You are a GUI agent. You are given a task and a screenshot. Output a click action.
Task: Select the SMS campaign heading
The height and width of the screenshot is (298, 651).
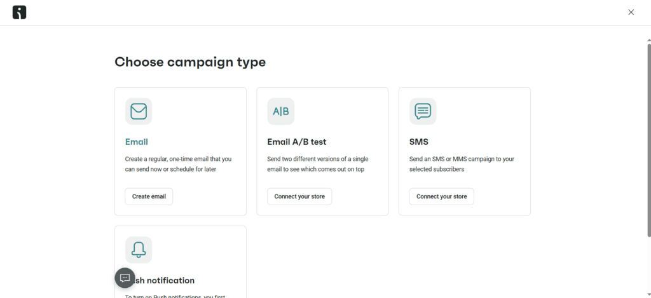(x=419, y=142)
